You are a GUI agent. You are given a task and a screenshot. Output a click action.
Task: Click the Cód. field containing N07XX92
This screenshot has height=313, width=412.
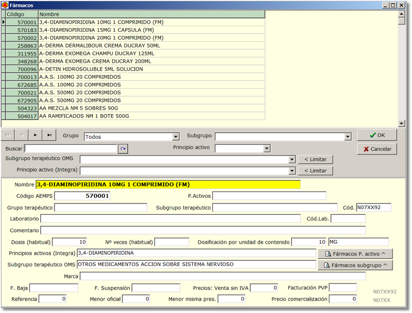374,207
